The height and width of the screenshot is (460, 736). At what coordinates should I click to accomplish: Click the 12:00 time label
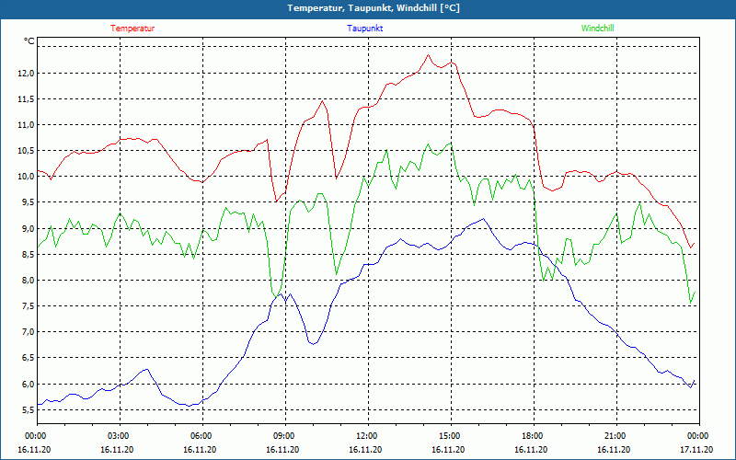click(368, 435)
